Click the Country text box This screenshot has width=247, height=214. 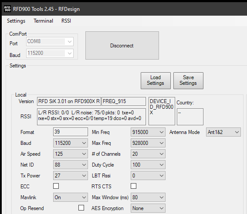pos(190,117)
